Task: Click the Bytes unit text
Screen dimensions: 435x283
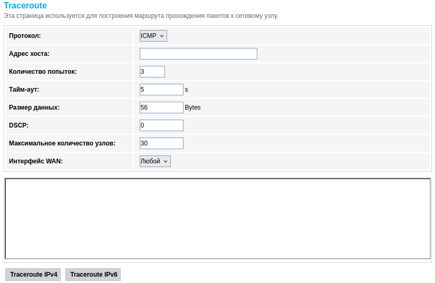Action: [193, 108]
